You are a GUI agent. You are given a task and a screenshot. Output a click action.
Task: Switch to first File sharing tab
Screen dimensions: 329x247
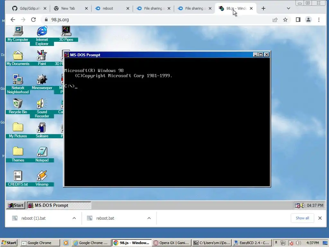(153, 8)
